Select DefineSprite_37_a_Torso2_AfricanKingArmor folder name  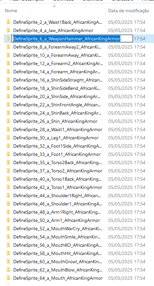[x=58, y=171]
